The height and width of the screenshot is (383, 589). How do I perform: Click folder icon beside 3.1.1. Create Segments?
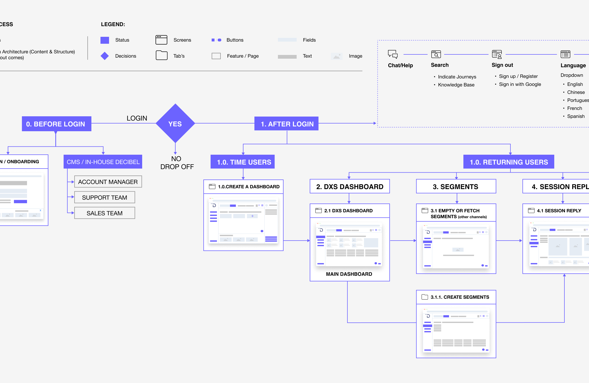[425, 297]
